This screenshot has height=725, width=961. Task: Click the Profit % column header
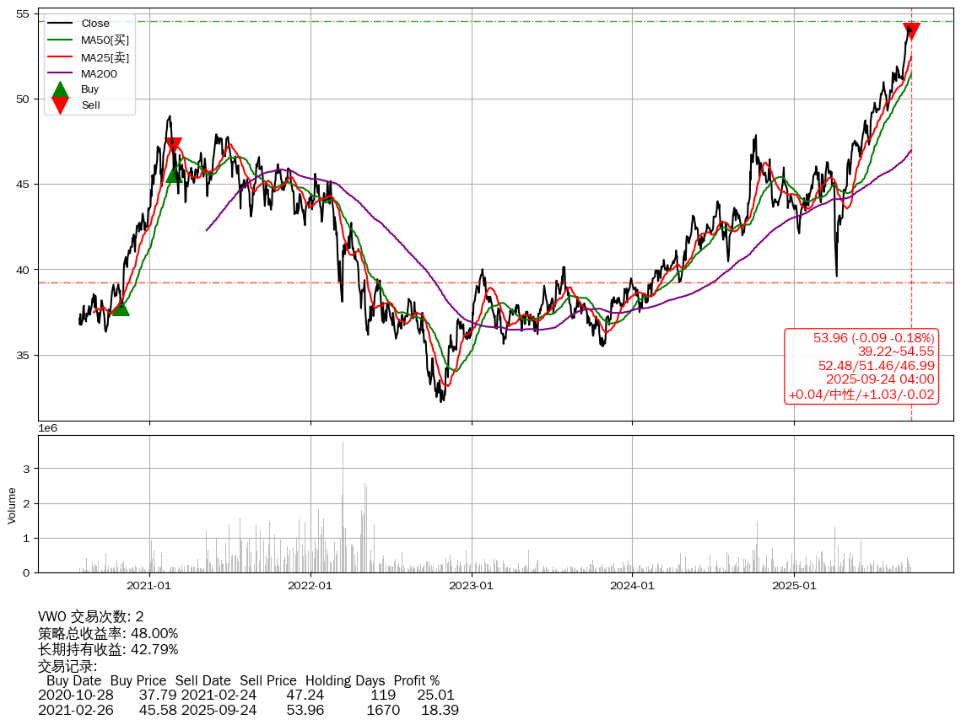coord(416,680)
